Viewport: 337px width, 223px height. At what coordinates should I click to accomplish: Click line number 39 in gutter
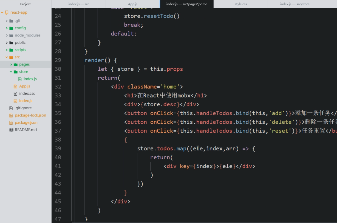(58, 148)
